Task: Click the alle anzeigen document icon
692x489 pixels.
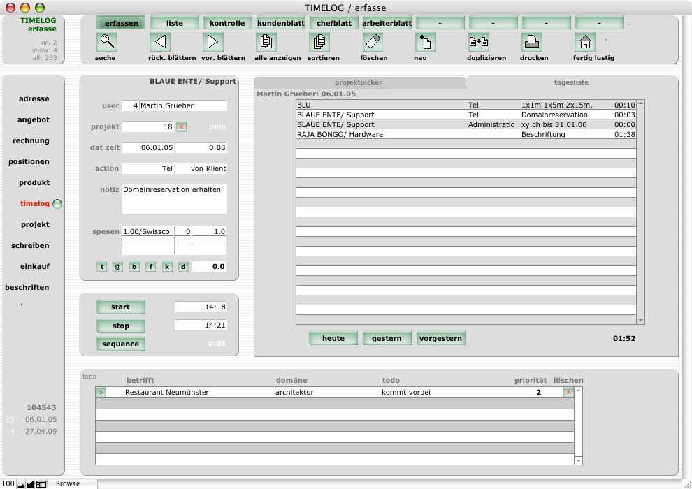Action: click(266, 42)
